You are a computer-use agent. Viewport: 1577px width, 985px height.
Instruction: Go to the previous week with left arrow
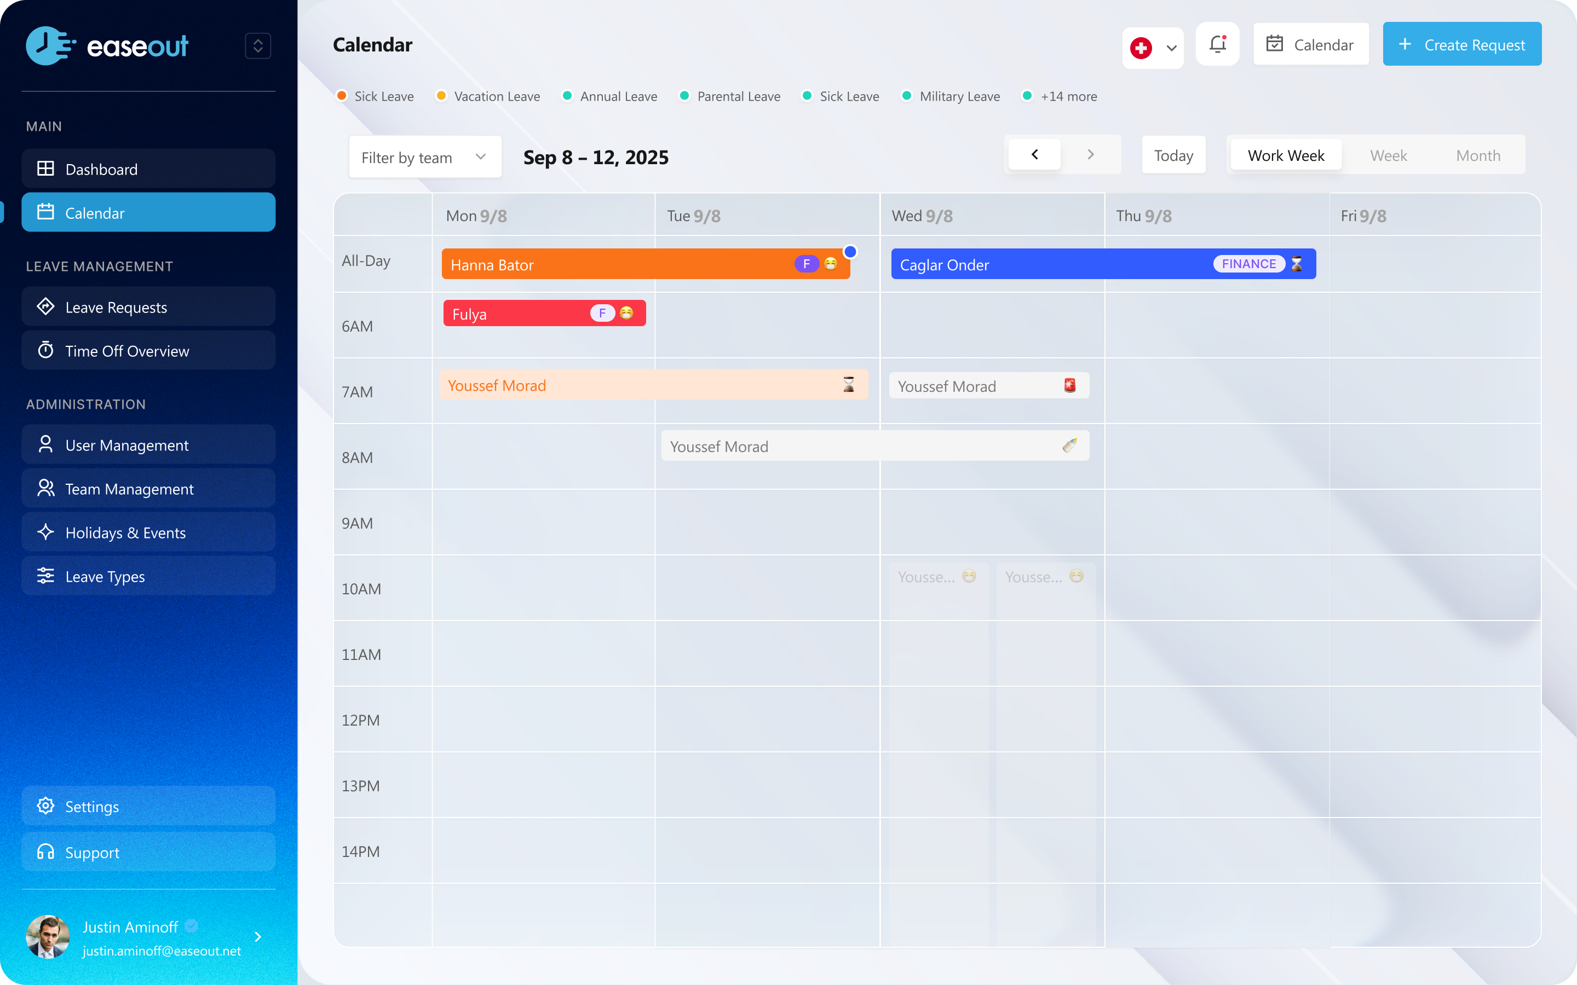[x=1034, y=154]
